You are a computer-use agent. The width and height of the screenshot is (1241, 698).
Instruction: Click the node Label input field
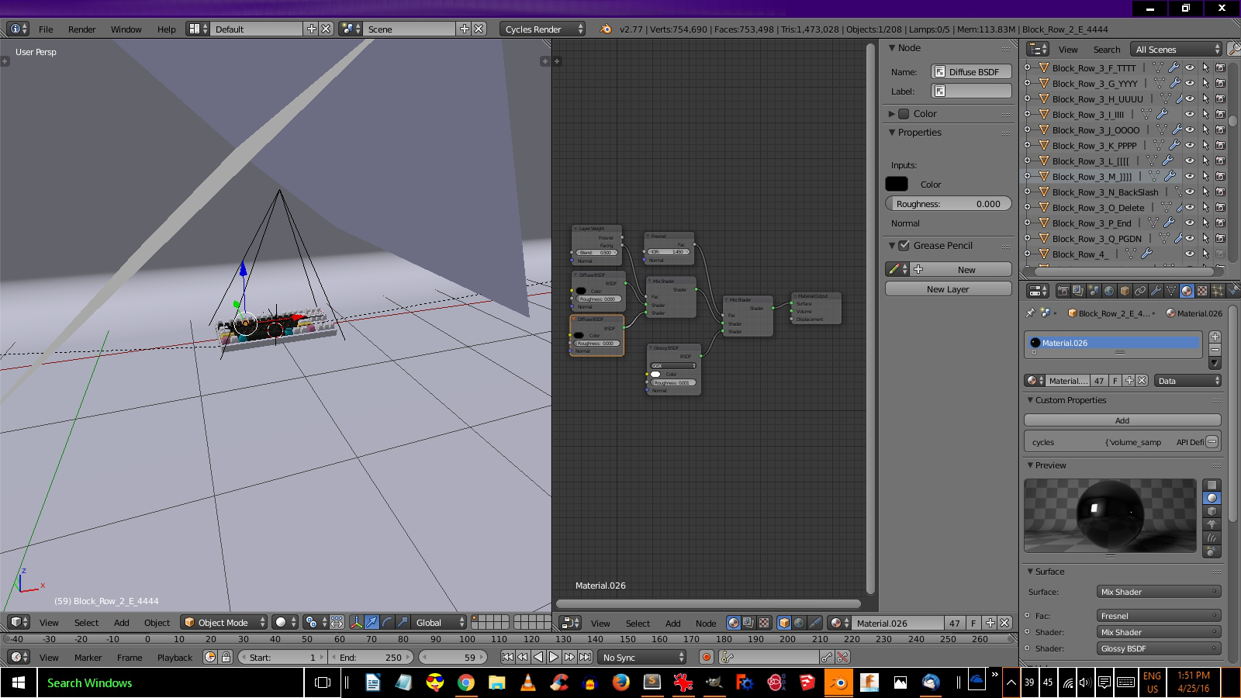tap(972, 91)
